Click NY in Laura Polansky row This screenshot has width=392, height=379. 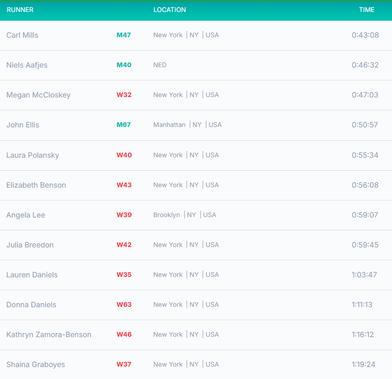(194, 155)
